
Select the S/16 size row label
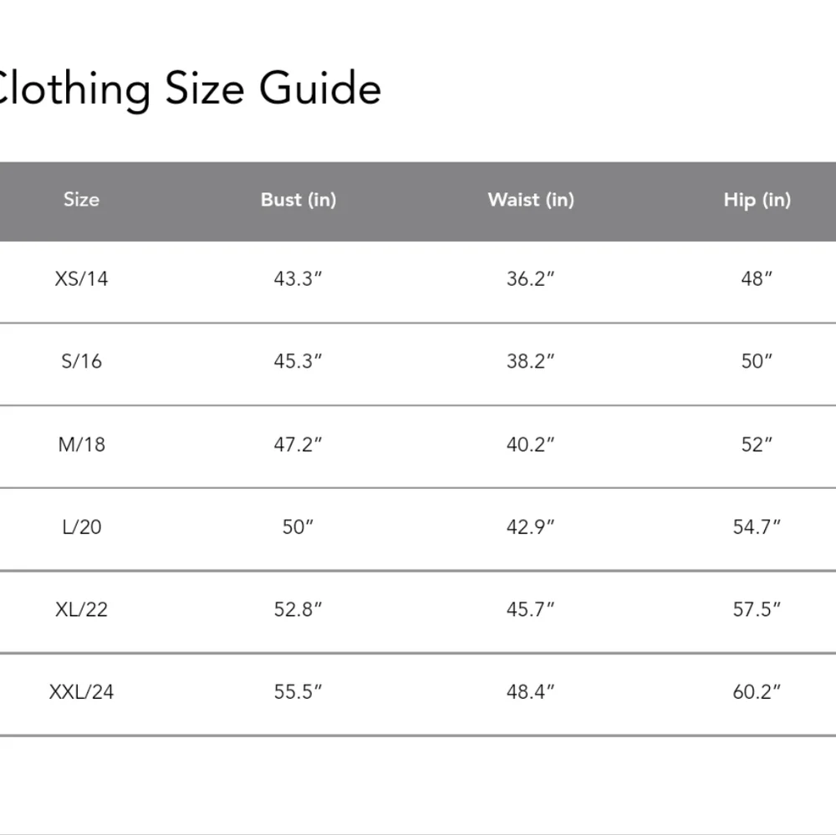pos(81,361)
